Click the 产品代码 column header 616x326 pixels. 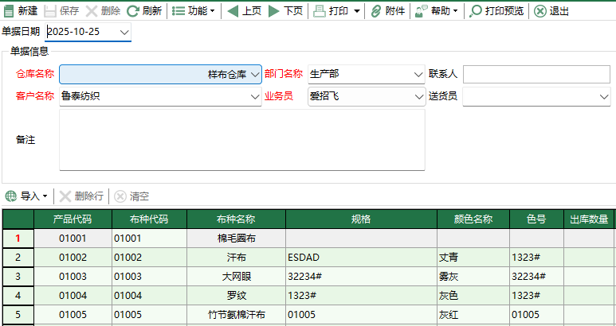[x=73, y=219]
